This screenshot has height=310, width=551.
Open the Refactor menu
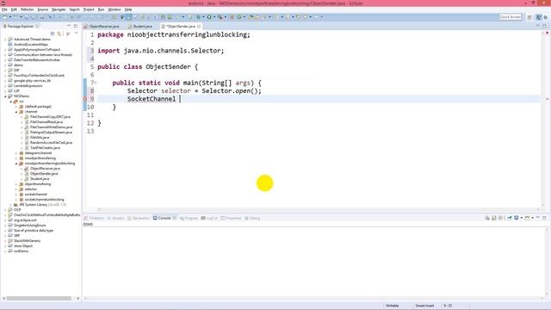coord(27,9)
